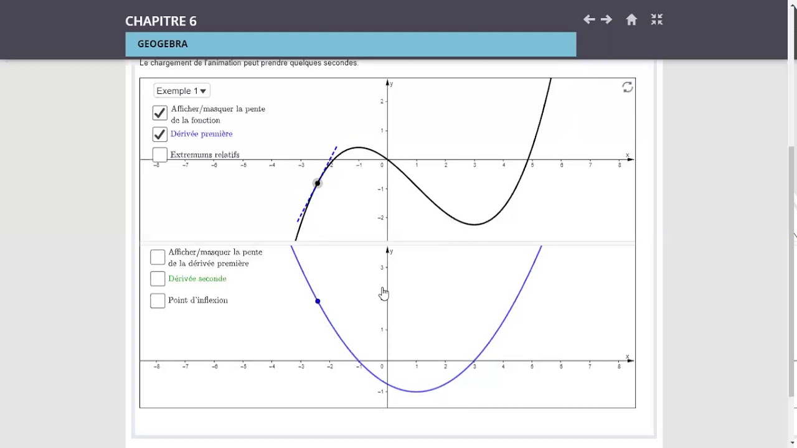
Task: Click the Dérivée première label
Action: (201, 134)
